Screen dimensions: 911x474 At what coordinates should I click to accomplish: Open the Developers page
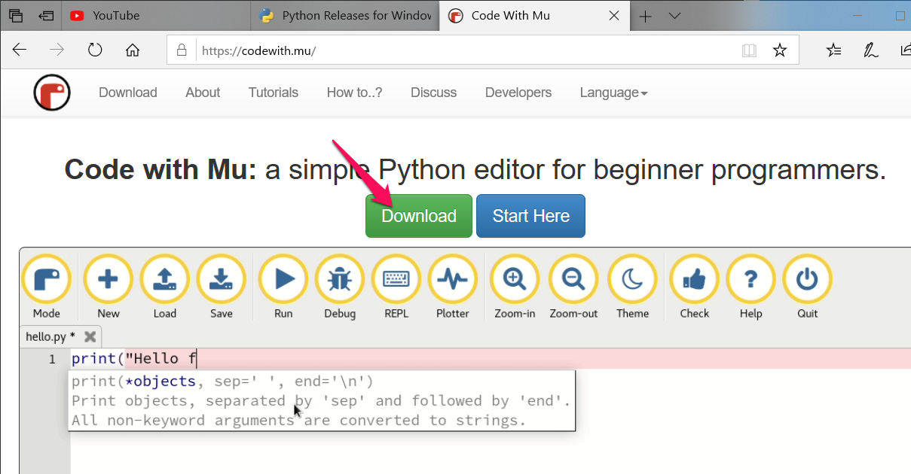tap(518, 93)
